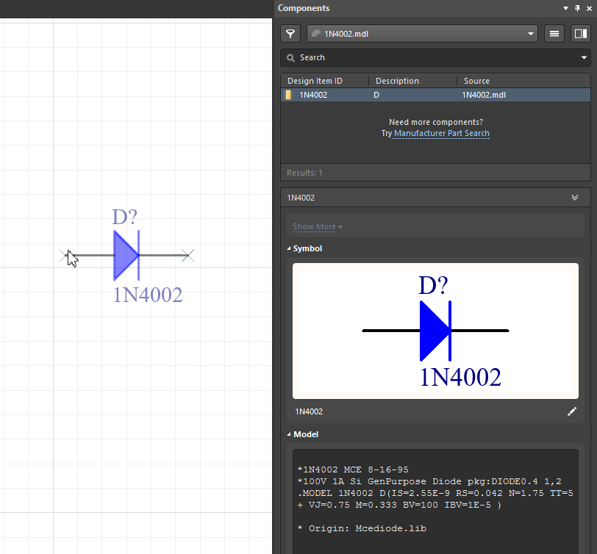Screen dimensions: 597x554
Task: Click the pencil edit icon beside 1N4002
Action: 571,411
